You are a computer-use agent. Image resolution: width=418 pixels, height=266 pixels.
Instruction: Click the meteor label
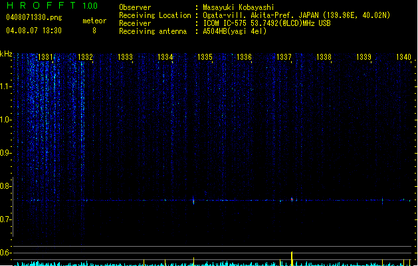pyautogui.click(x=94, y=21)
